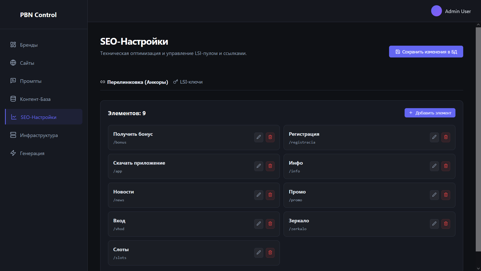Viewport: 481px width, 271px height.
Task: Open the Admin User avatar
Action: click(436, 11)
